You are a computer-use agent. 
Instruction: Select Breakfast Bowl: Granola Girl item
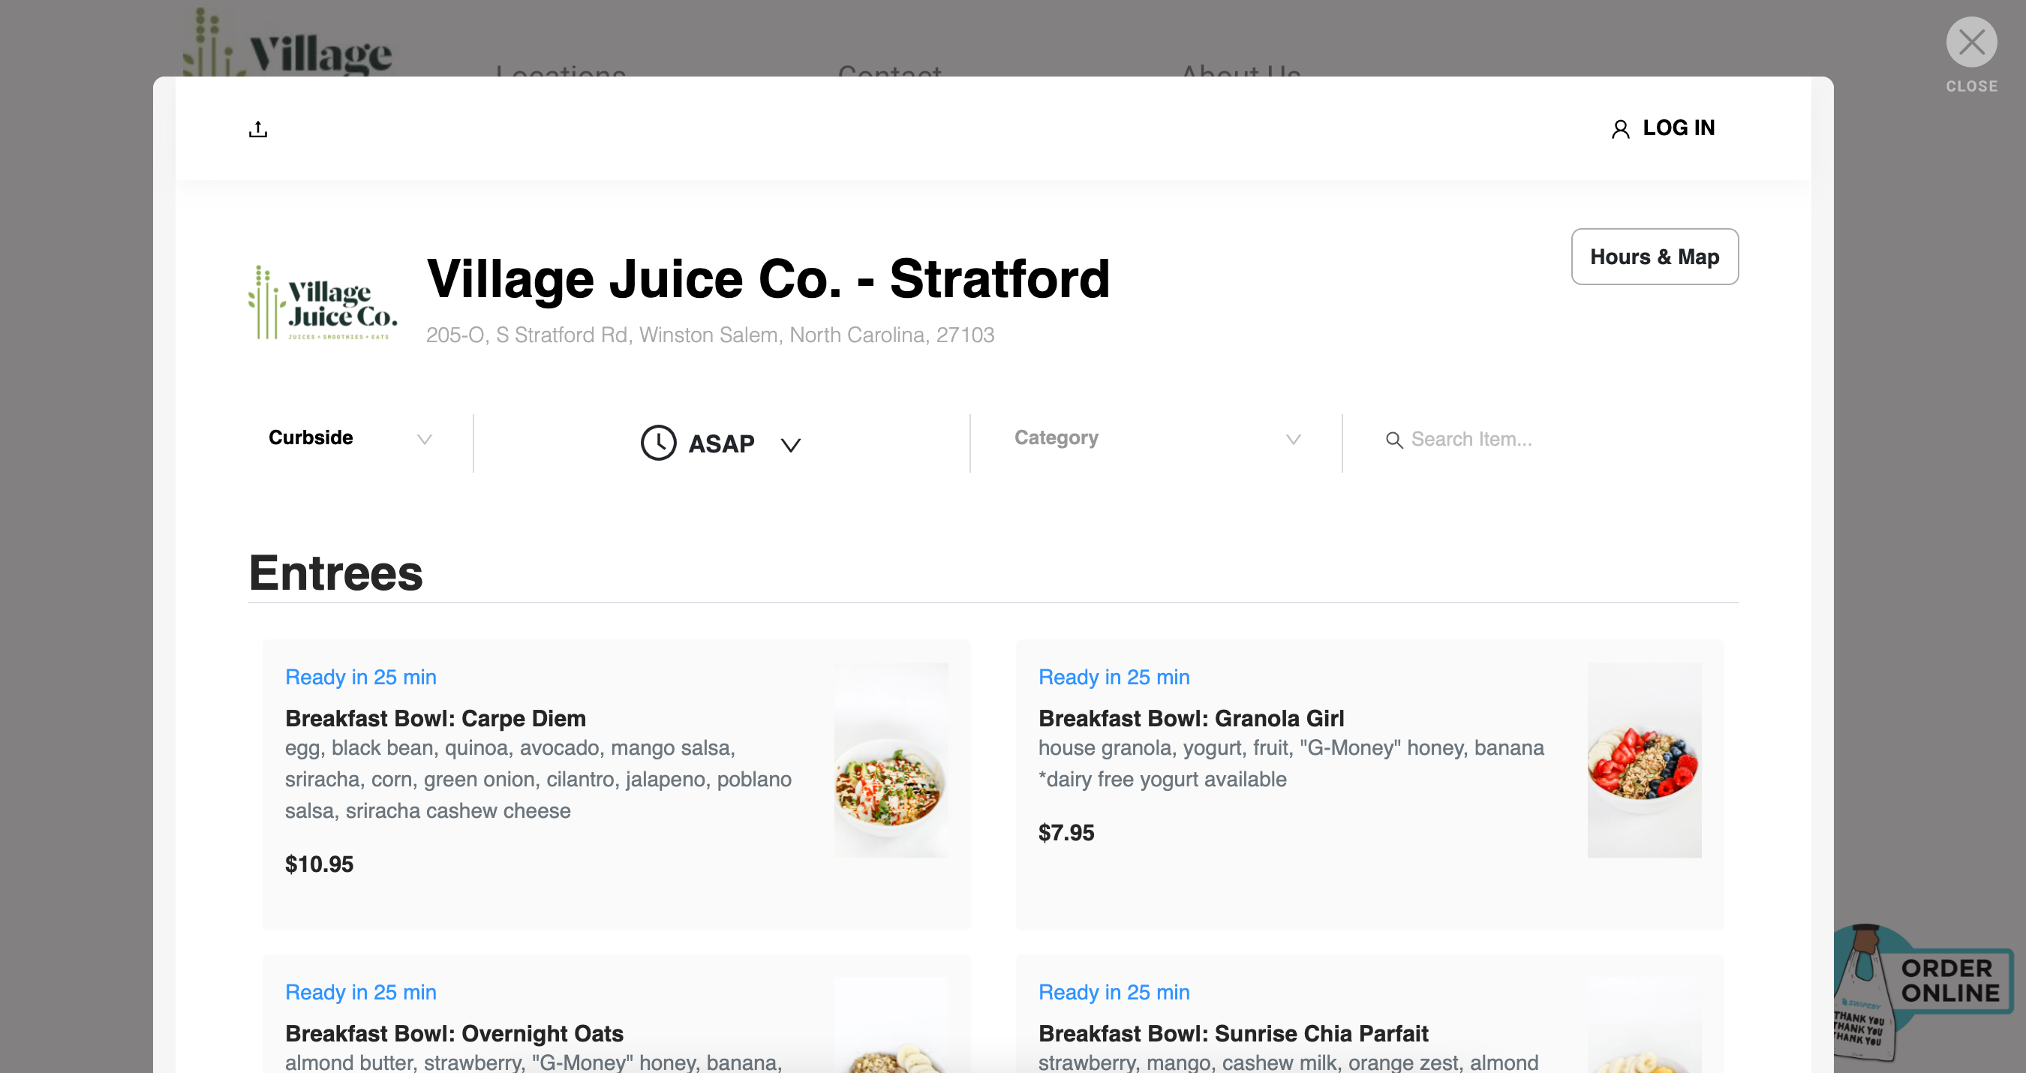(1191, 718)
